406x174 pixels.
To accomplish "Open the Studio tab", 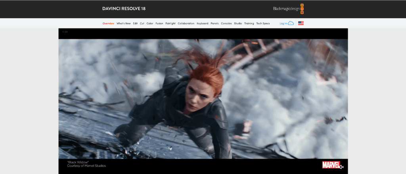I will click(238, 23).
